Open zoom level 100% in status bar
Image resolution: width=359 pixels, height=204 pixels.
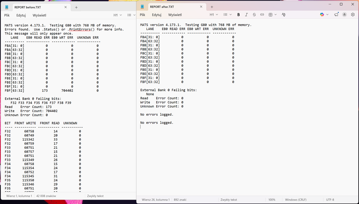pyautogui.click(x=272, y=200)
